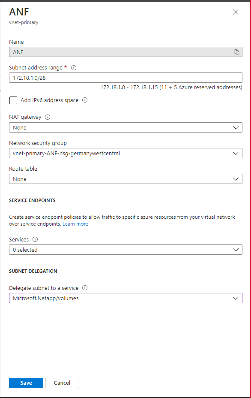Open the Network security group dropdown

(125, 153)
